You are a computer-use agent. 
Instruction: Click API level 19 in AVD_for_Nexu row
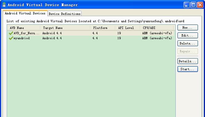pos(119,33)
